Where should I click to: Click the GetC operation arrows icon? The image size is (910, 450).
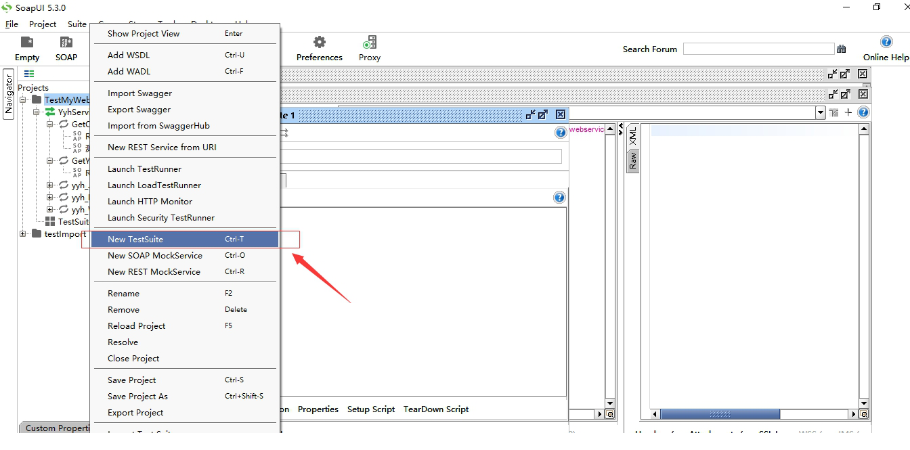tap(64, 124)
